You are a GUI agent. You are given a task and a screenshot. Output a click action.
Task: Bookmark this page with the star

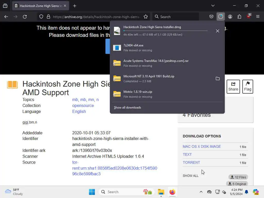click(146, 17)
